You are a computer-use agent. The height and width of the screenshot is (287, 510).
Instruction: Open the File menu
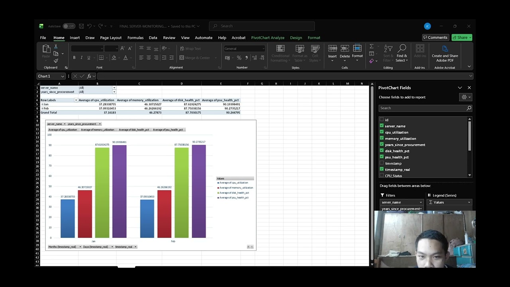click(x=43, y=37)
